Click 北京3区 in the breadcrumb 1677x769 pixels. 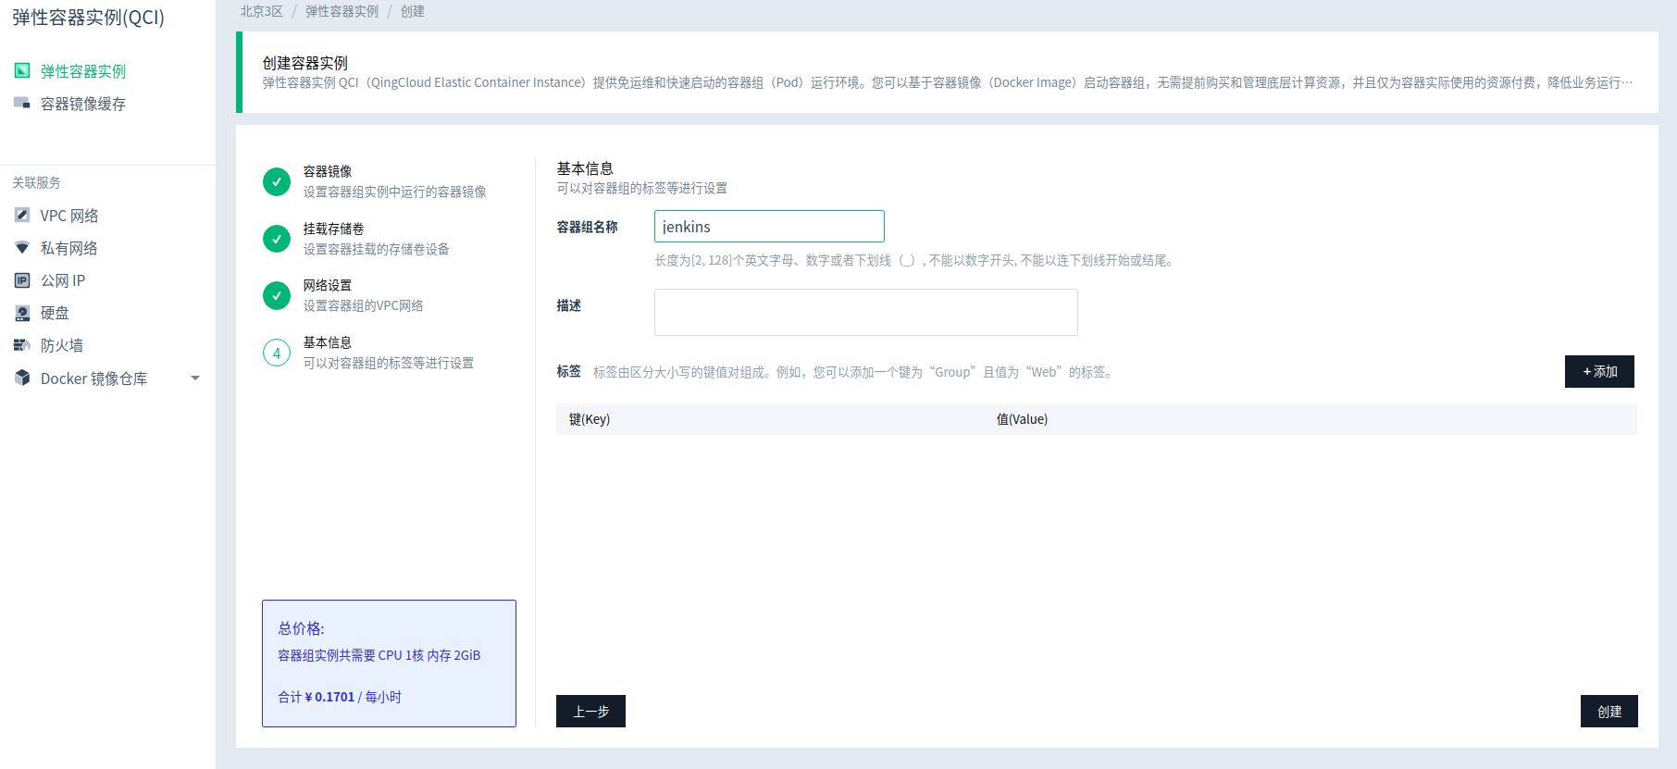coord(262,11)
